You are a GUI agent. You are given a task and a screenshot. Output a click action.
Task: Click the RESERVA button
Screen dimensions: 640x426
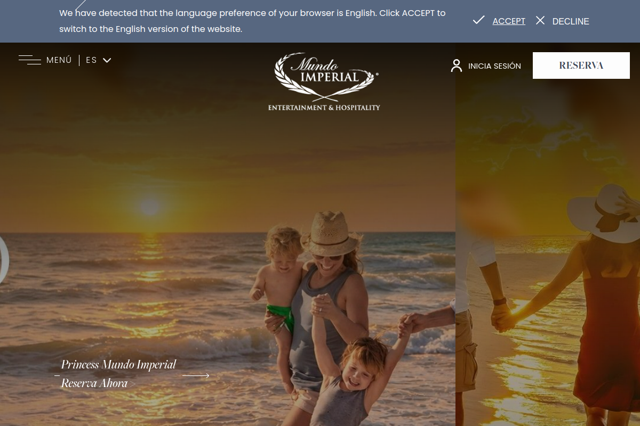(581, 65)
